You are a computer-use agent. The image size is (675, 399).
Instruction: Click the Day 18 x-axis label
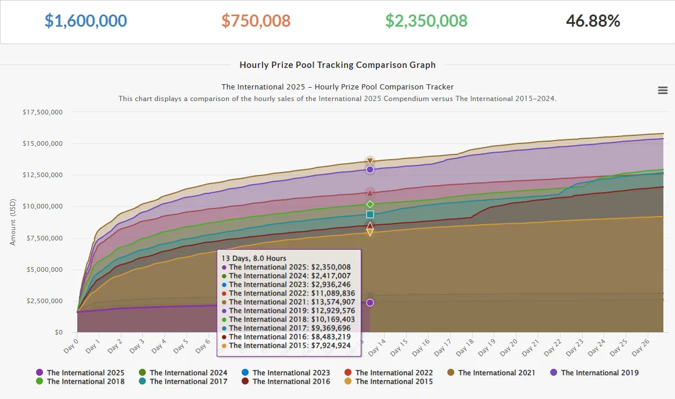point(465,347)
